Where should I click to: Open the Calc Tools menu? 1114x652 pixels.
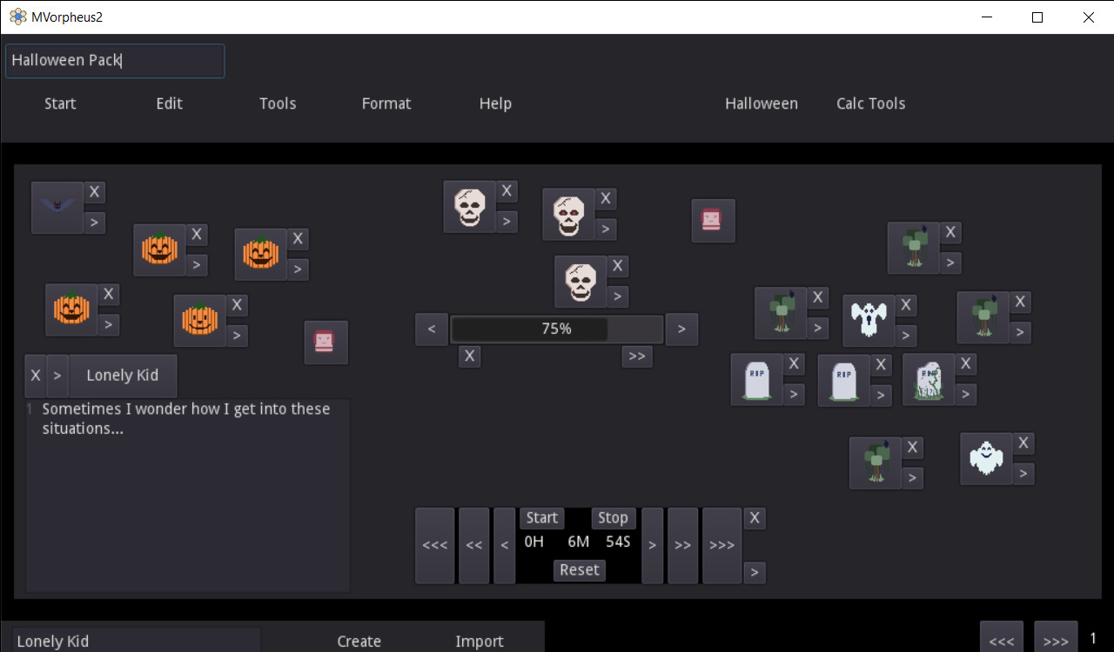click(870, 103)
